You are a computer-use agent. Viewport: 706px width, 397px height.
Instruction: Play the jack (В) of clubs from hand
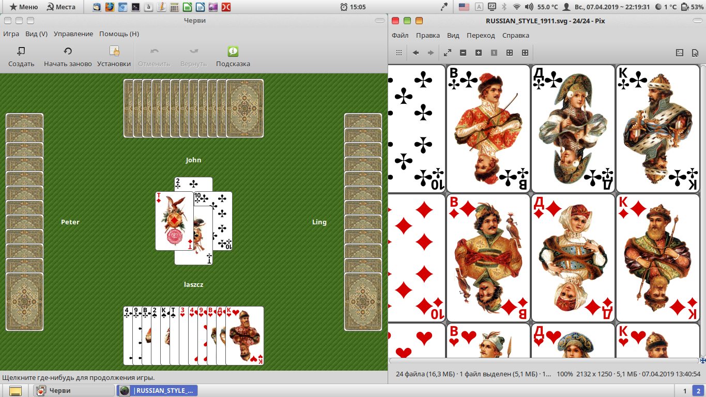coord(146,335)
